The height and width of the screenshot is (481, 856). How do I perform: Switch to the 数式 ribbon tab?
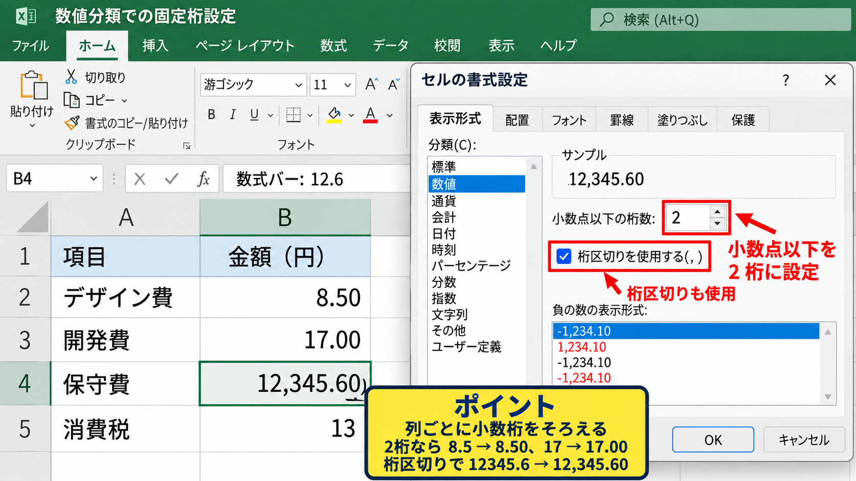coord(333,46)
